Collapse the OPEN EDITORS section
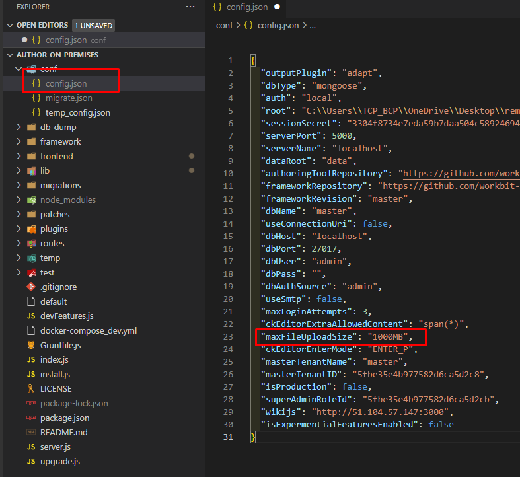Viewport: 520px width, 477px height. pyautogui.click(x=10, y=25)
